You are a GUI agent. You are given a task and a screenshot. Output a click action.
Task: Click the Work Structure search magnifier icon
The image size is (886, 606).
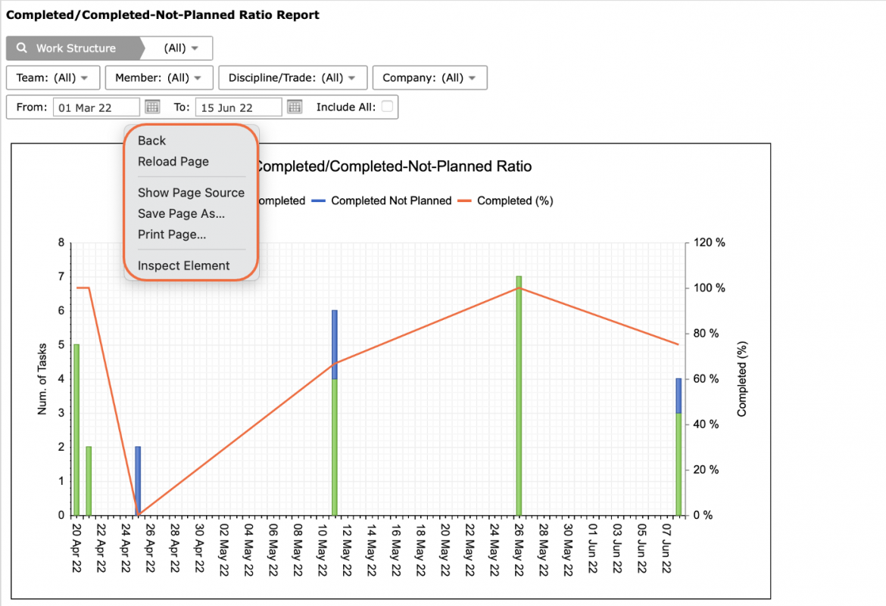tap(21, 48)
